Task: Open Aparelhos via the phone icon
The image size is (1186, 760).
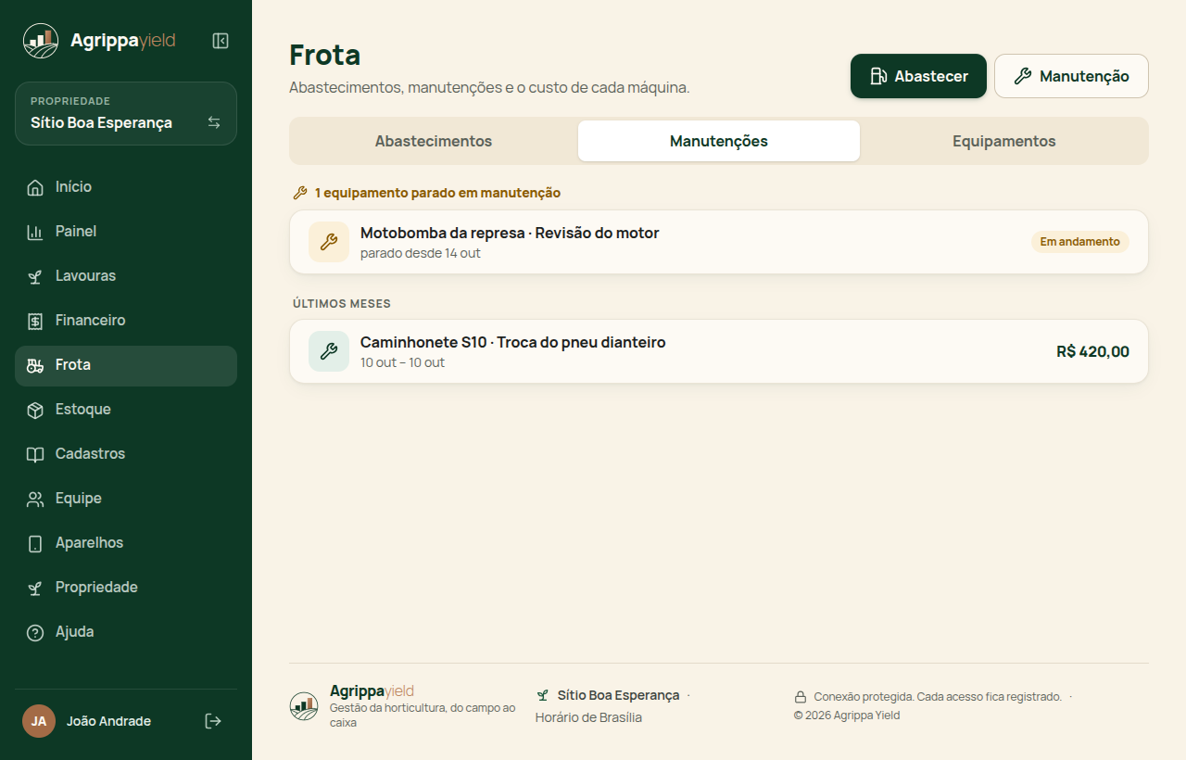Action: click(x=35, y=543)
